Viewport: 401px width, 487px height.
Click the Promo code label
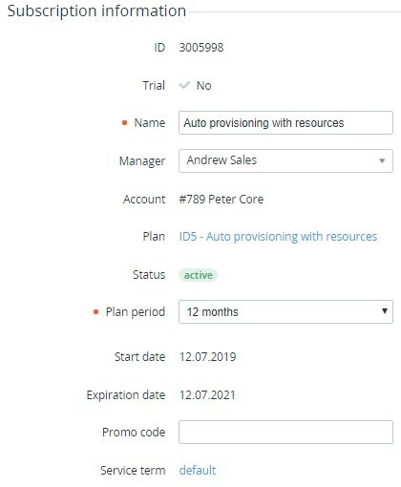point(134,433)
